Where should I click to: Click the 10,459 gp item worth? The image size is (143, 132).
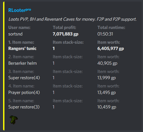point(107,107)
